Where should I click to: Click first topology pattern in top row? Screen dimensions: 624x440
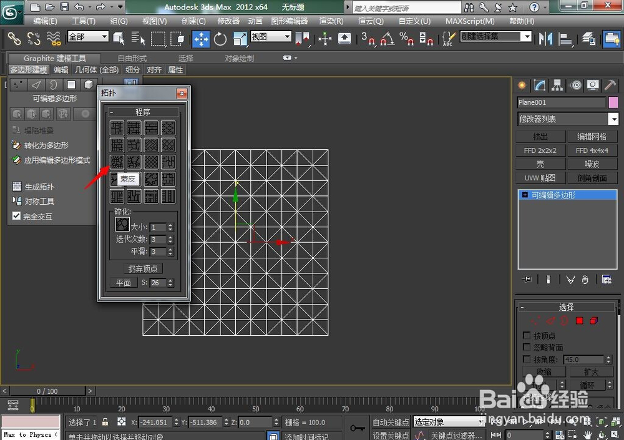(x=117, y=128)
